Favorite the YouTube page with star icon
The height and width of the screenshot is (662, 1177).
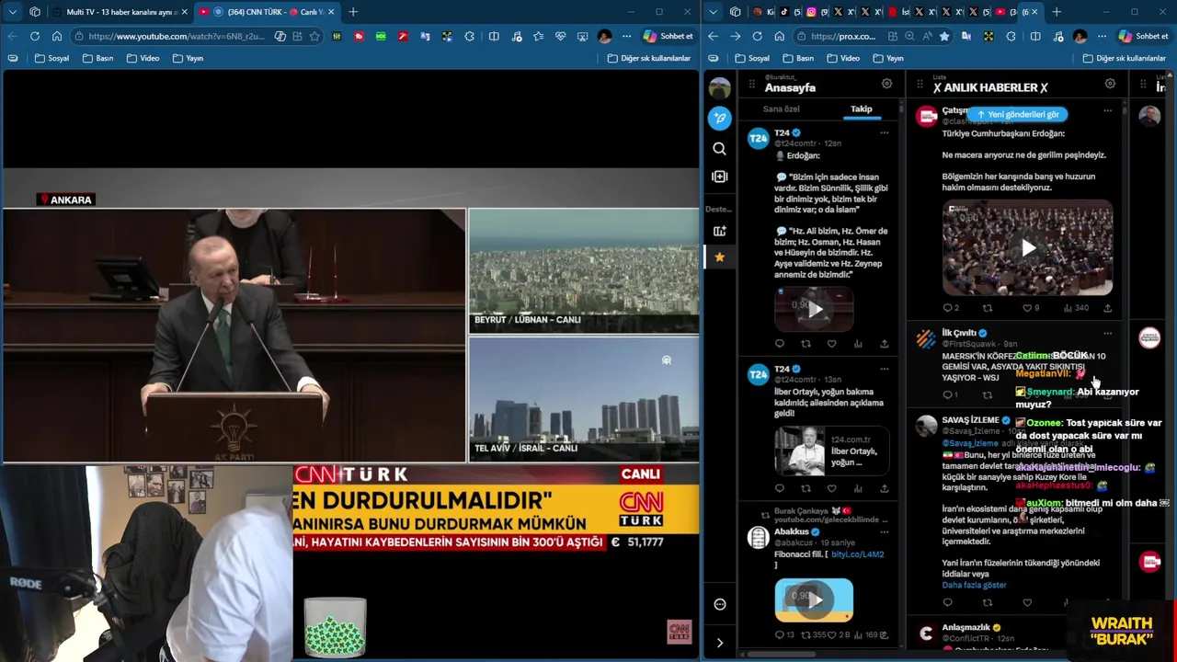point(314,36)
